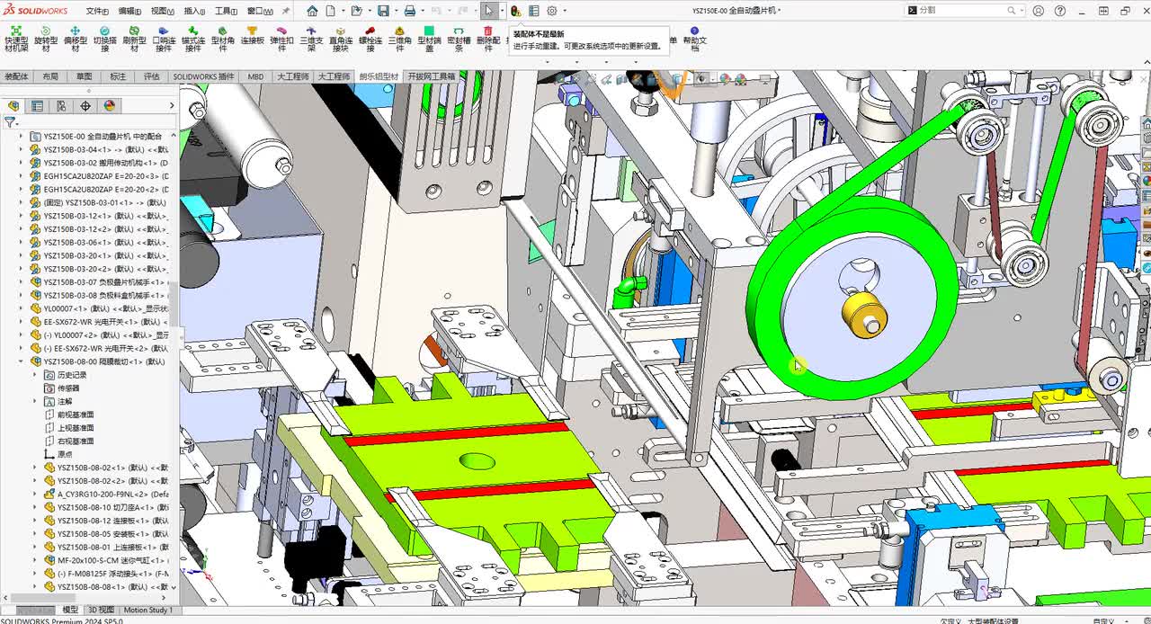The width and height of the screenshot is (1151, 624).
Task: Open the Save icon dropdown arrow
Action: click(396, 11)
